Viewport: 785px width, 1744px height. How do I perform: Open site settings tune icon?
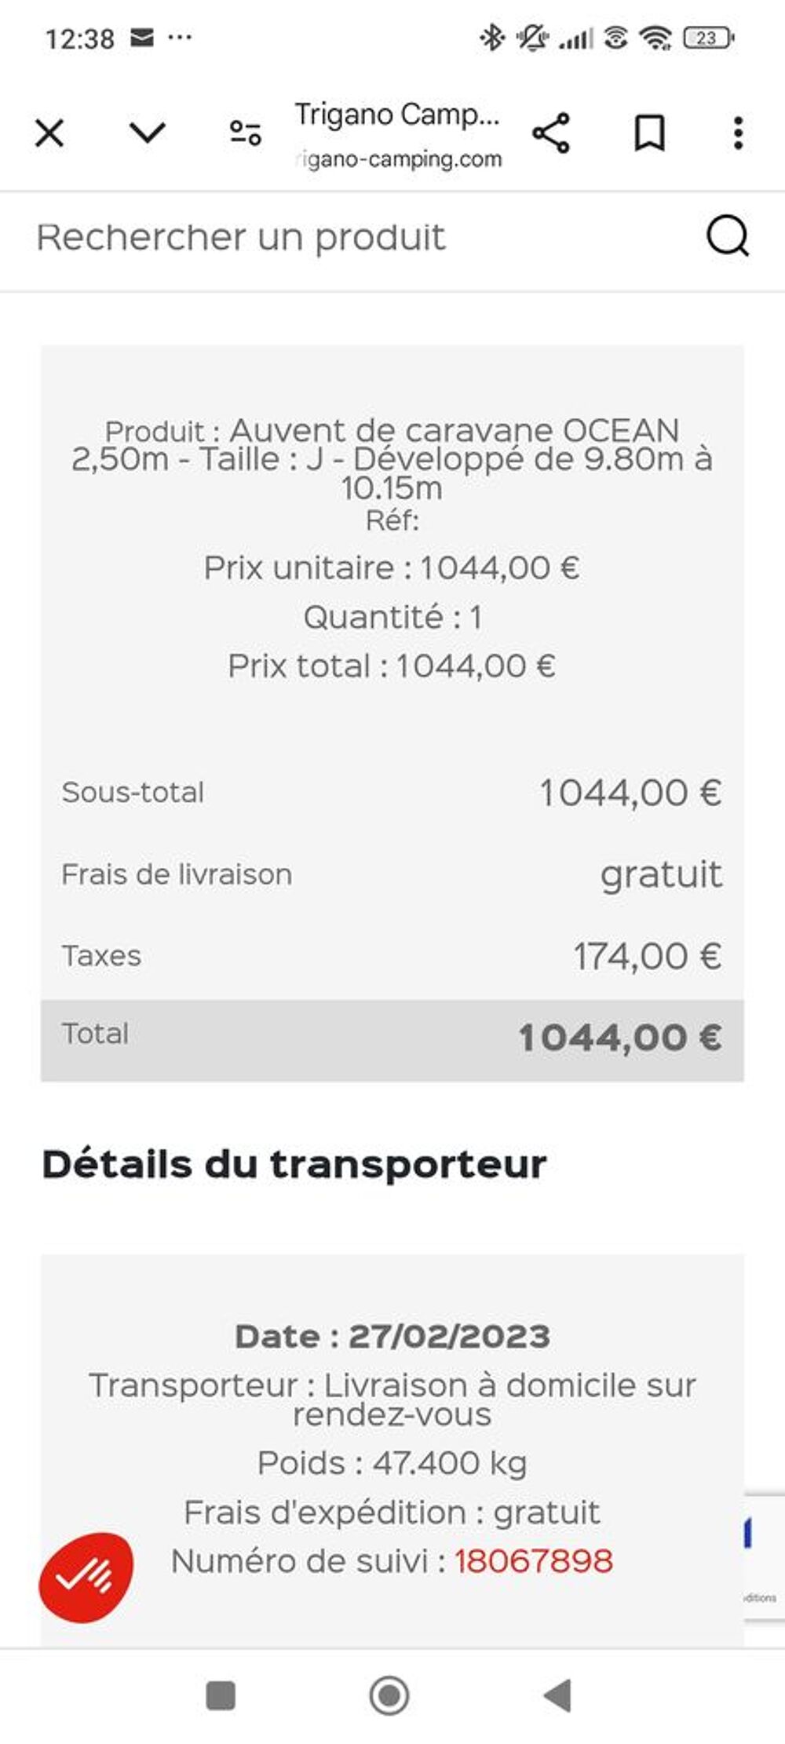pos(246,133)
